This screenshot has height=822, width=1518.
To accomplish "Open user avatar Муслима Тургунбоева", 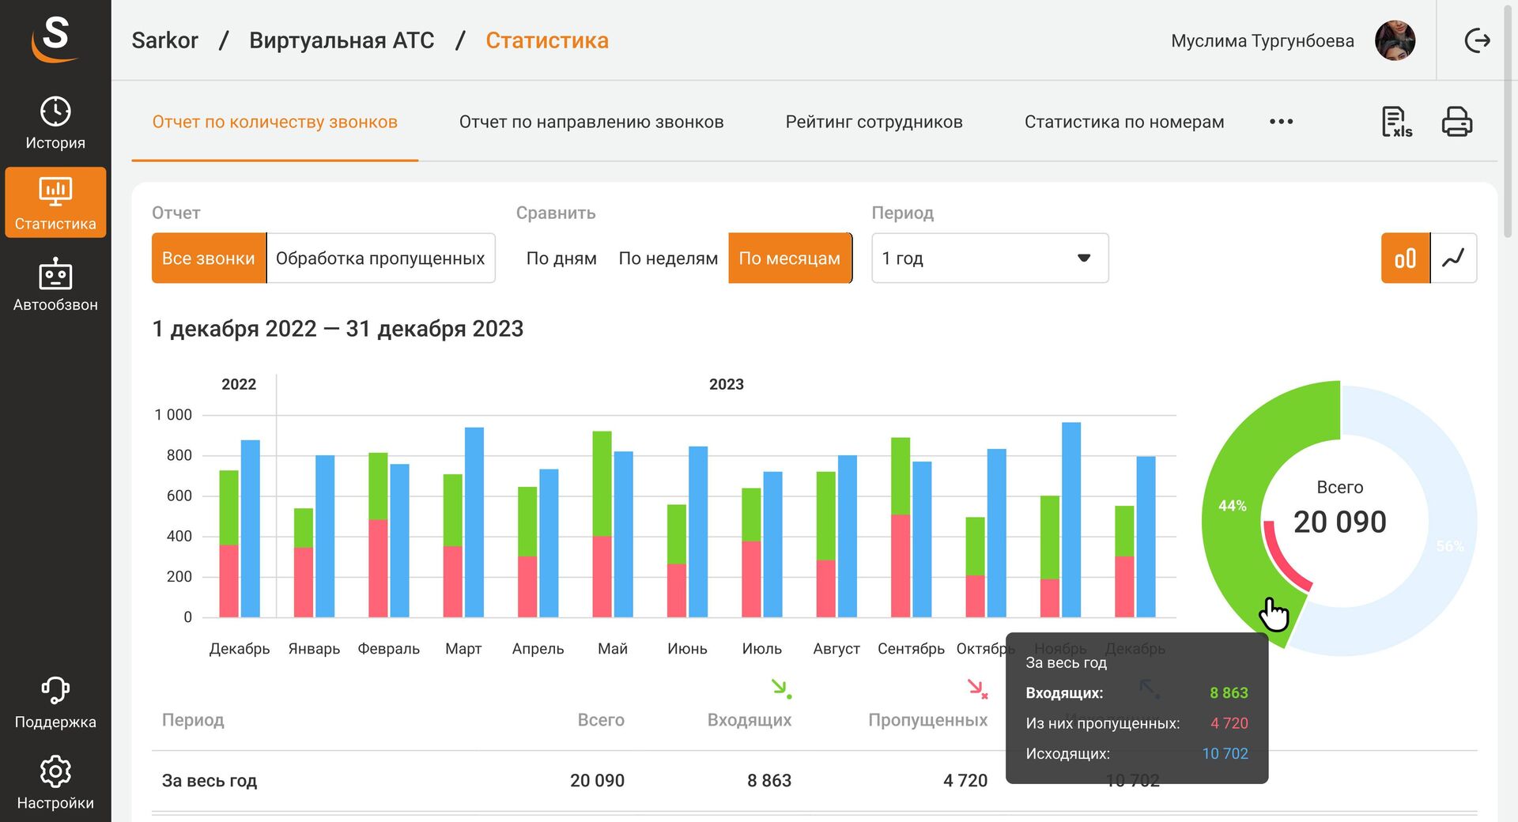I will click(x=1395, y=40).
